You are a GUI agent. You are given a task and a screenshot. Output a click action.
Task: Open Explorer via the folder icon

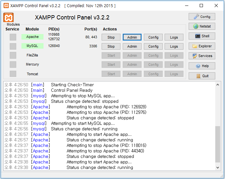202,46
